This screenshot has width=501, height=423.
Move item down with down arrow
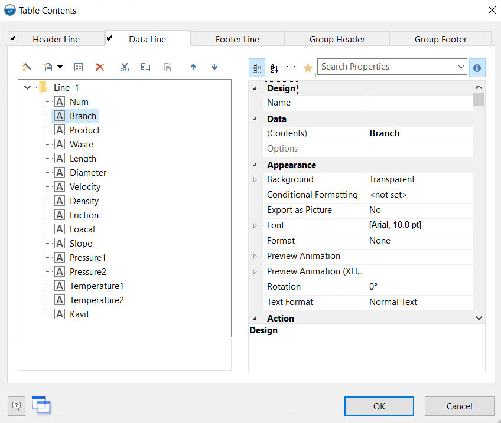tap(214, 67)
